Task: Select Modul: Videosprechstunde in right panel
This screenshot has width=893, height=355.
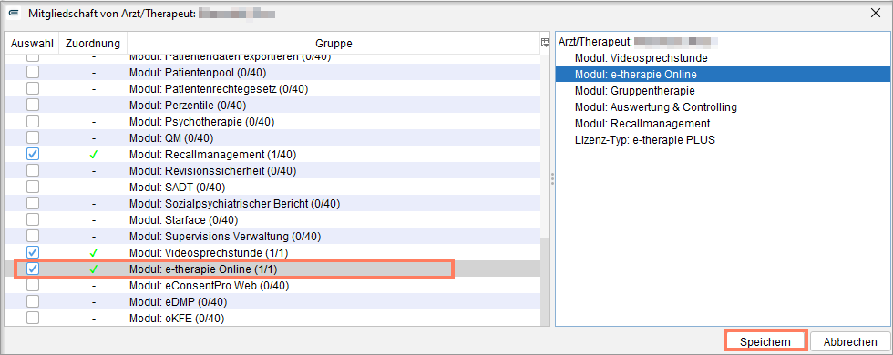Action: (x=642, y=58)
